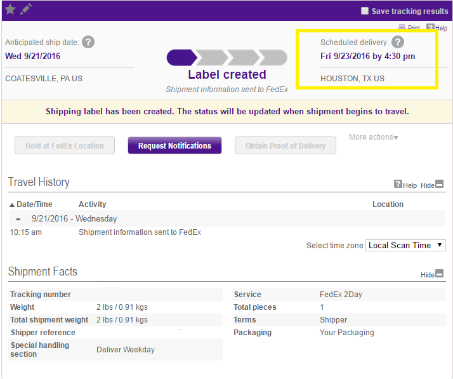Click the 'FedEx 2Day' service value
The image size is (453, 379).
tap(341, 295)
